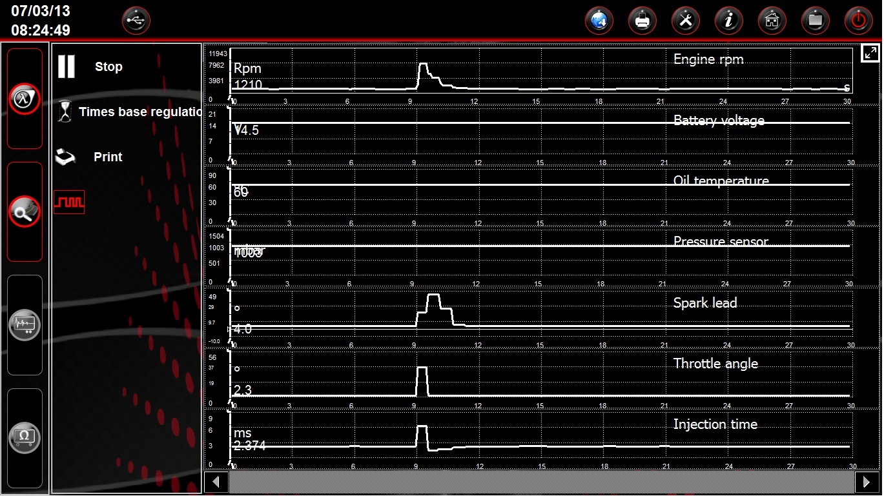This screenshot has height=496, width=884.
Task: Open the oscilloscope monitor sidebar icon
Action: [x=25, y=324]
